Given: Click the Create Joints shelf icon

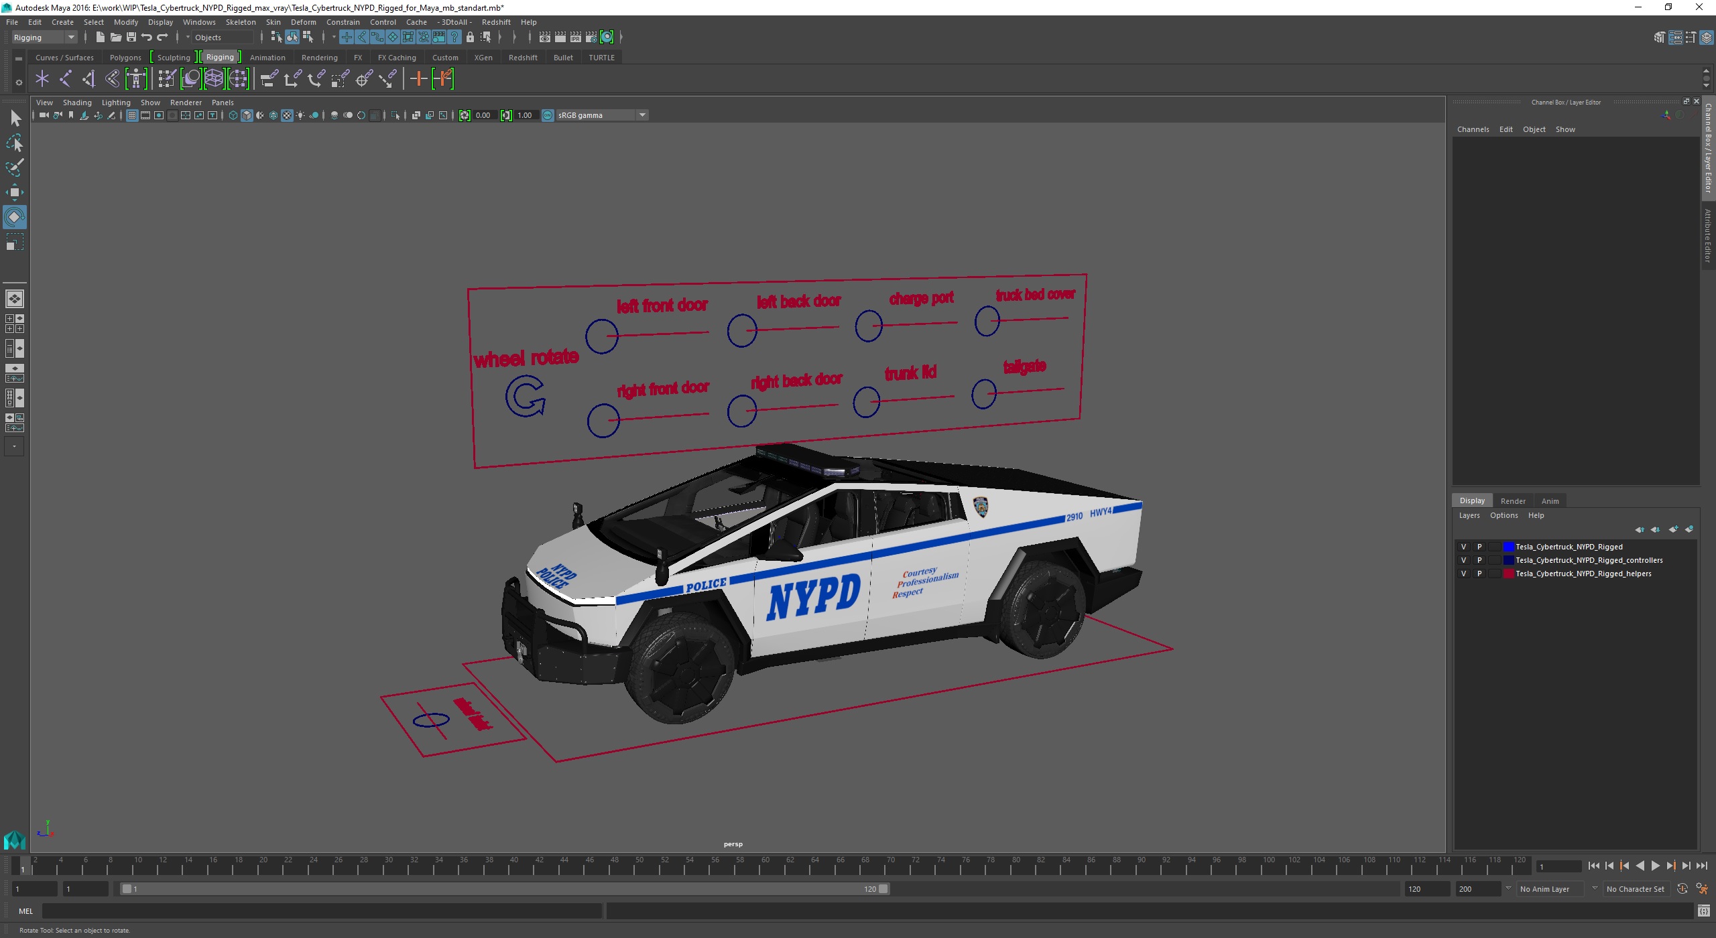Looking at the screenshot, I should 66,79.
